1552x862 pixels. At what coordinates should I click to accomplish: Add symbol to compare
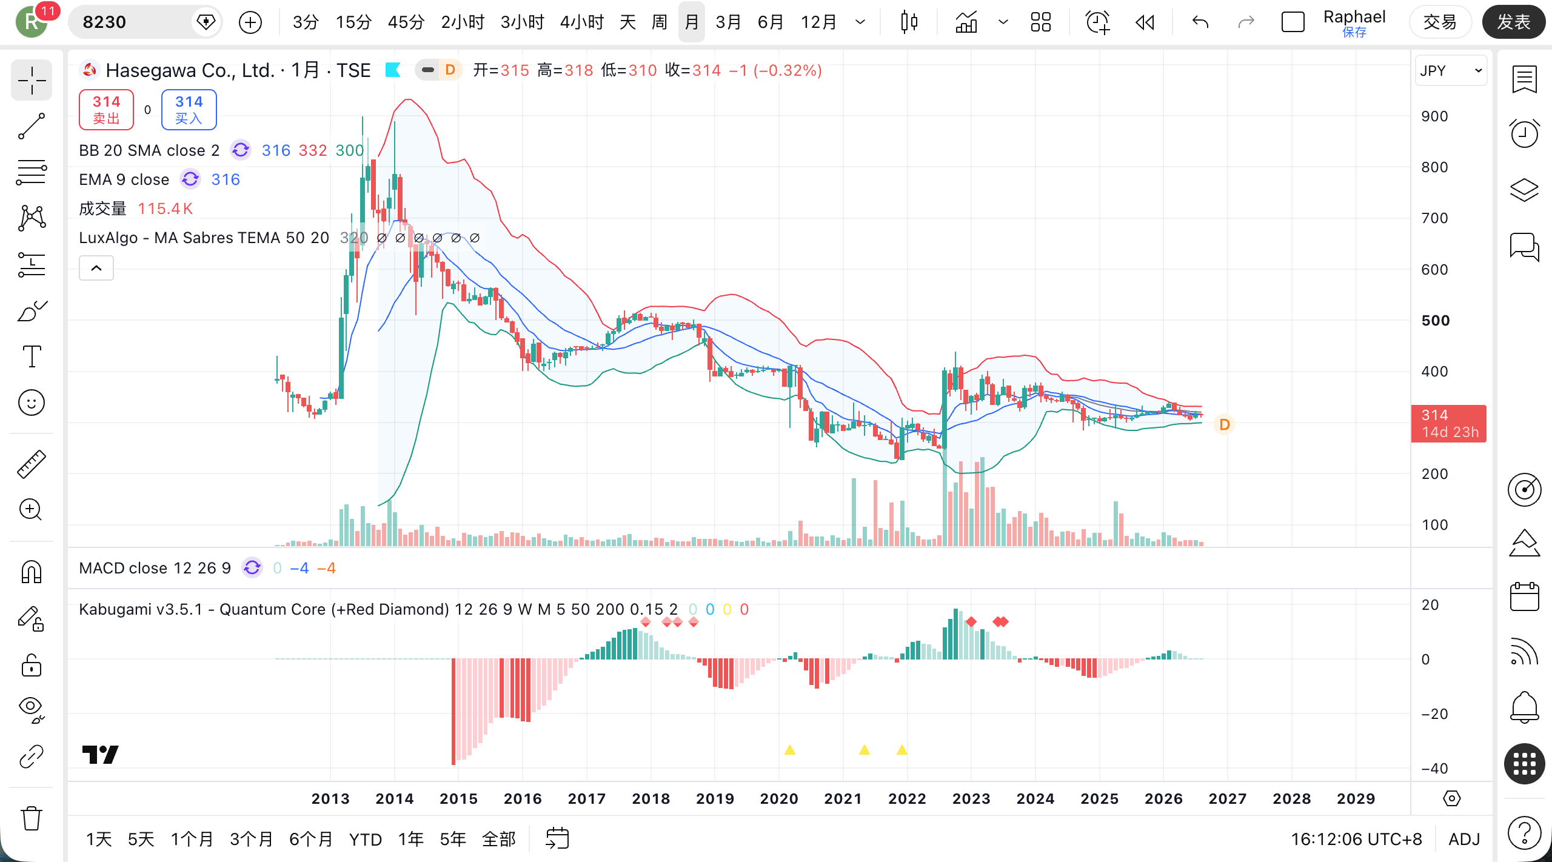[250, 22]
